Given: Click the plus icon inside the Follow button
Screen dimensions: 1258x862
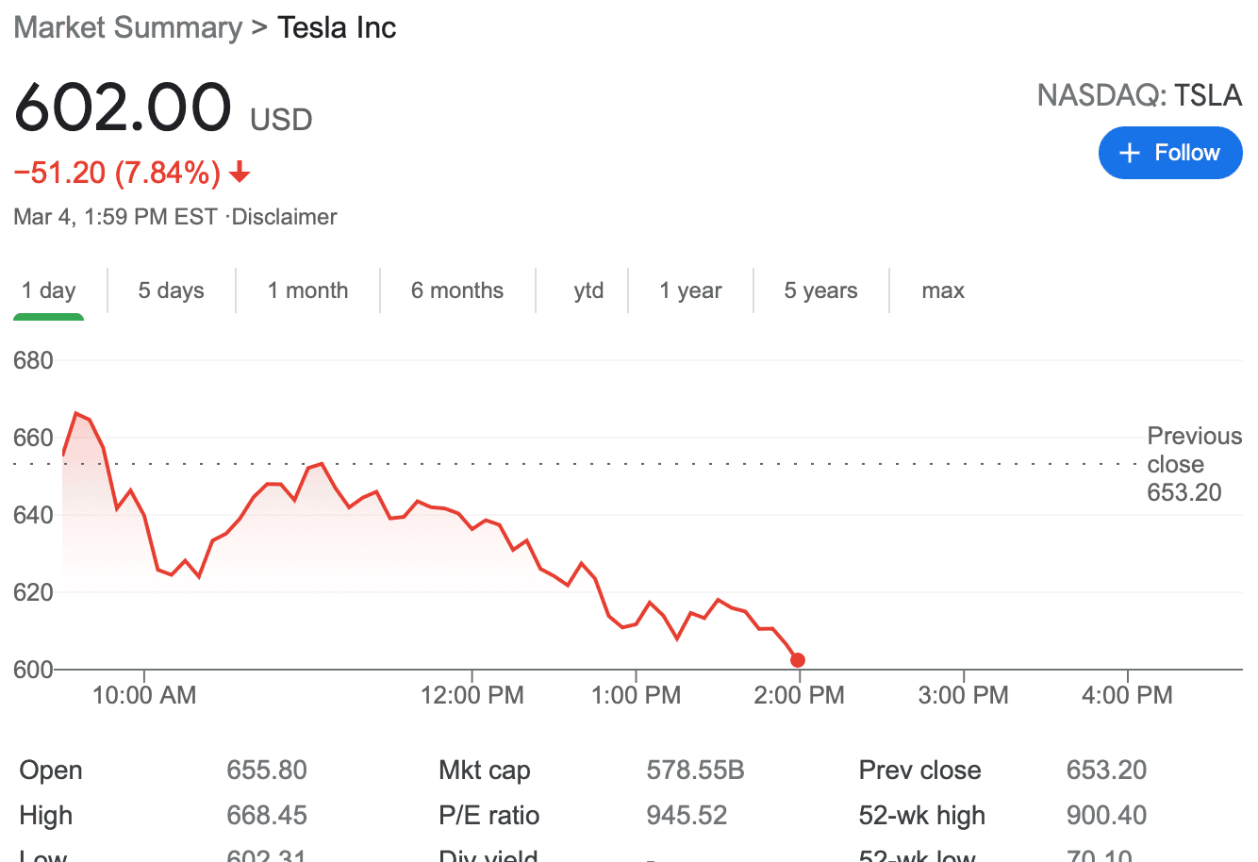Looking at the screenshot, I should [1129, 153].
